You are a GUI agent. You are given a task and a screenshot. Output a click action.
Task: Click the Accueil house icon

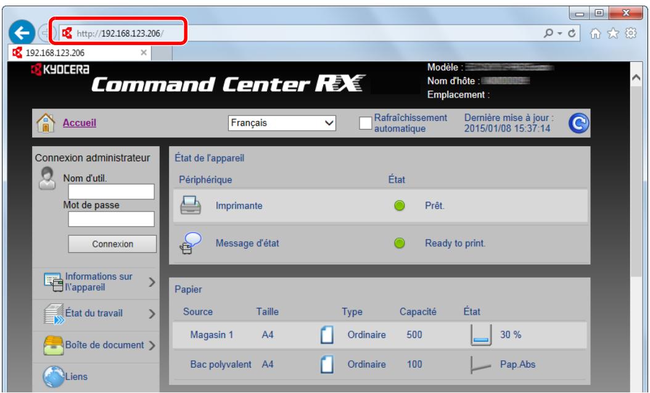(46, 123)
